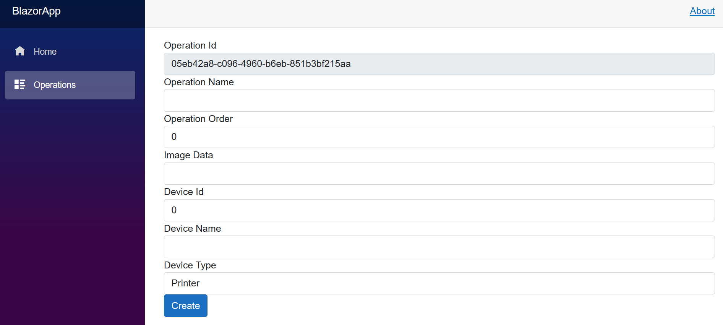Screen dimensions: 723x325
Task: Click the "Operation Name" field label
Action: pyautogui.click(x=199, y=82)
